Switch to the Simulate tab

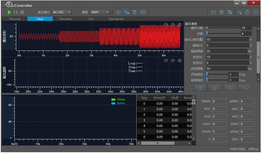tap(65, 19)
